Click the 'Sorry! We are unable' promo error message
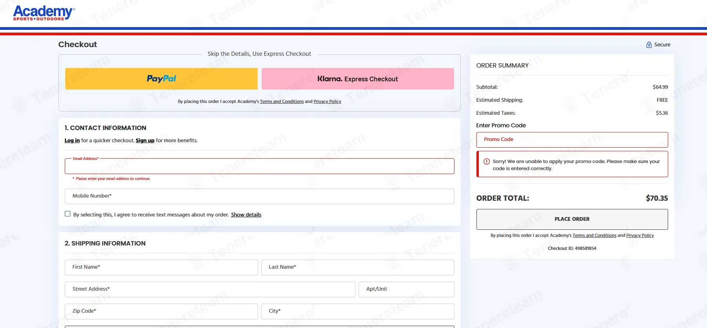The height and width of the screenshot is (328, 707). [x=576, y=165]
